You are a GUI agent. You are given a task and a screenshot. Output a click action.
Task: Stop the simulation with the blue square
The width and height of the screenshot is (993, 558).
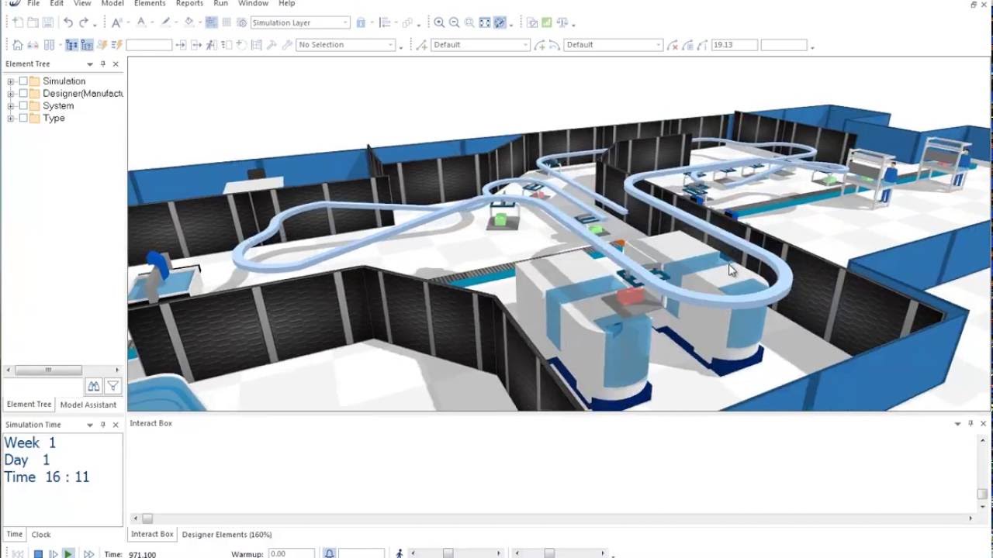[x=37, y=553]
